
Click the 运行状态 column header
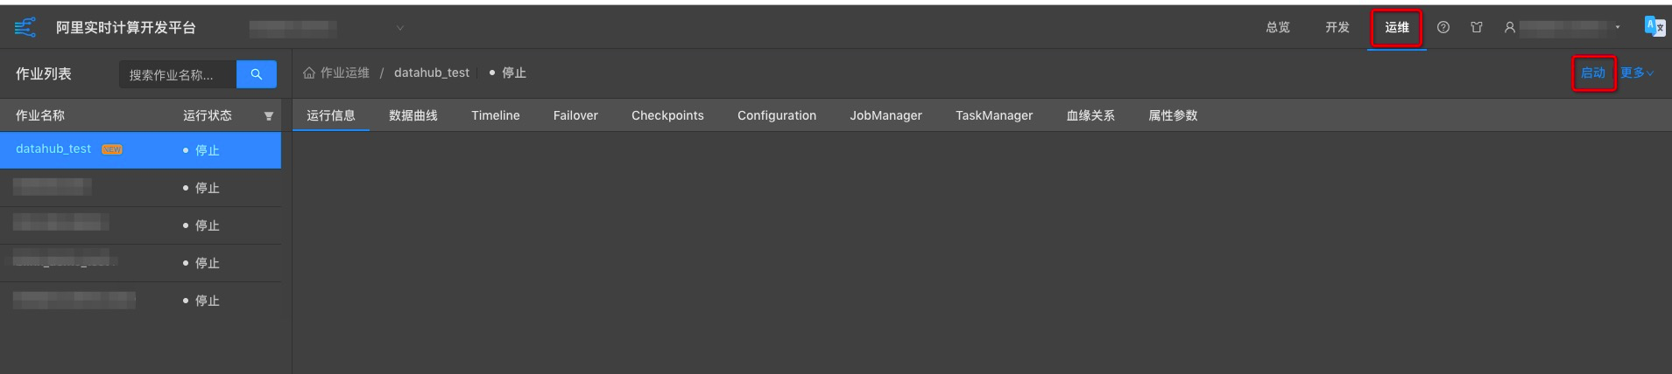[x=208, y=115]
